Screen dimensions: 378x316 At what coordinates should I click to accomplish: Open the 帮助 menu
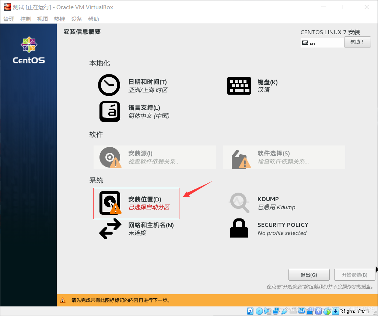click(94, 19)
